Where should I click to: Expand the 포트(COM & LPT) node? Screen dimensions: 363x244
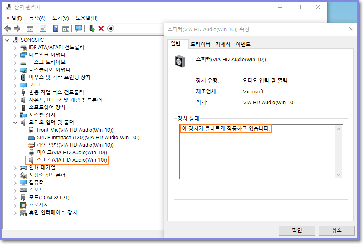coord(15,198)
